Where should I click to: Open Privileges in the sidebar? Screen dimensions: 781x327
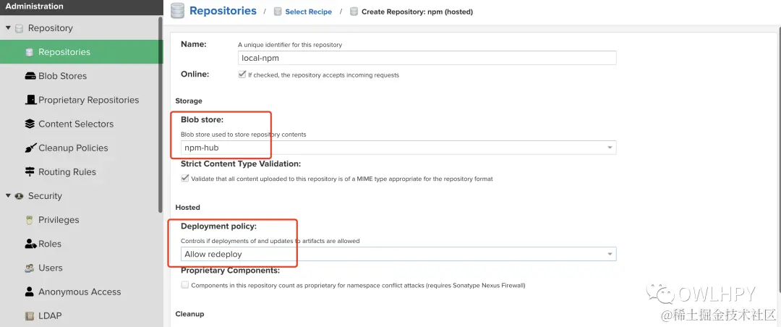click(x=59, y=220)
